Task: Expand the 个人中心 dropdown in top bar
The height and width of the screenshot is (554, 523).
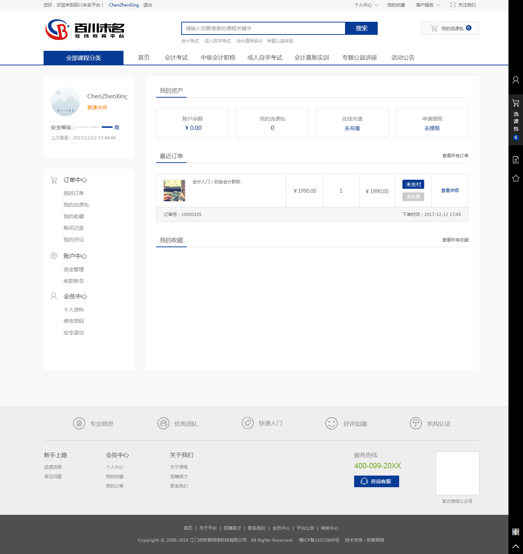Action: [366, 5]
